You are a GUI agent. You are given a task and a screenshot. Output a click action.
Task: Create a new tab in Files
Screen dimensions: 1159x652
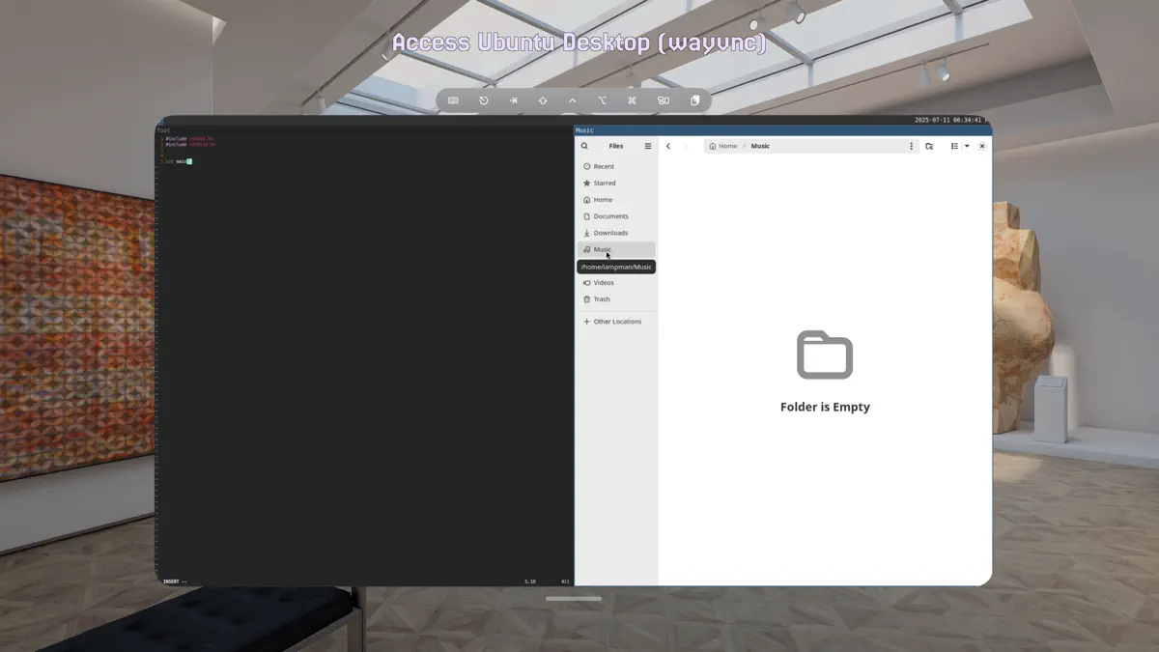pyautogui.click(x=929, y=146)
